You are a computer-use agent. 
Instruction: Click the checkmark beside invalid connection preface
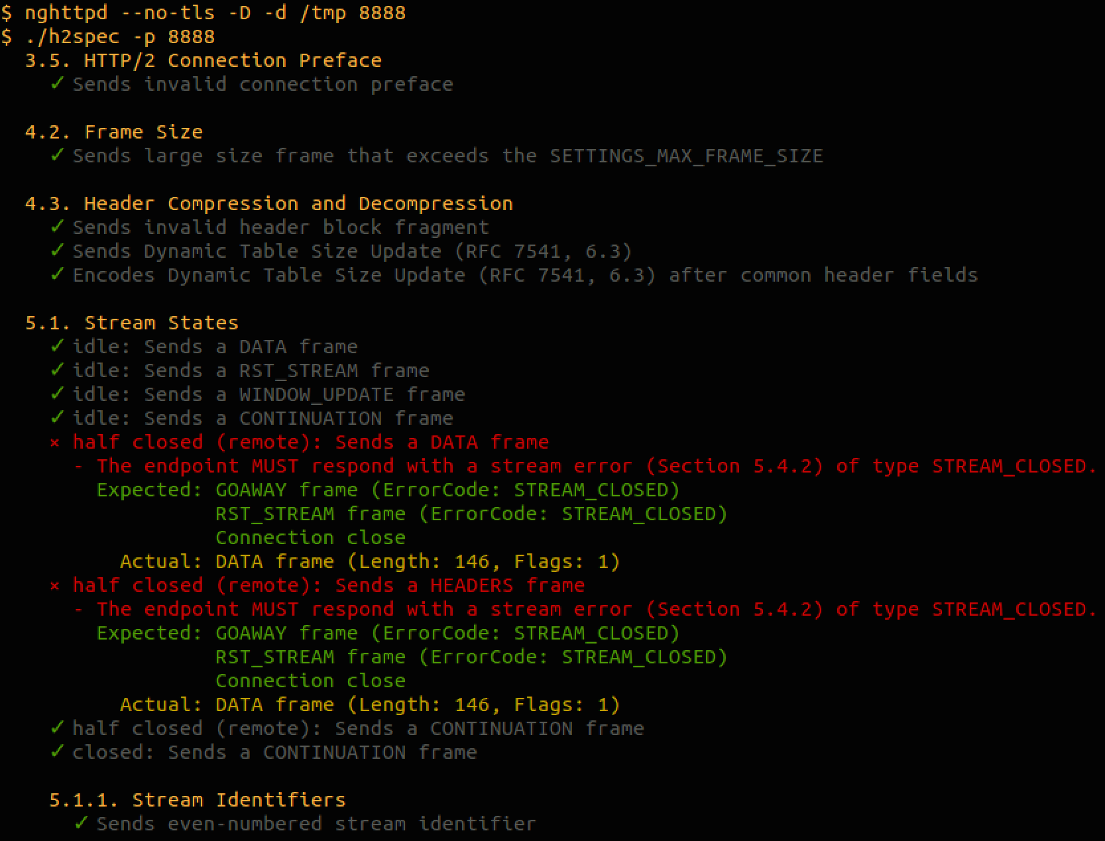click(58, 84)
